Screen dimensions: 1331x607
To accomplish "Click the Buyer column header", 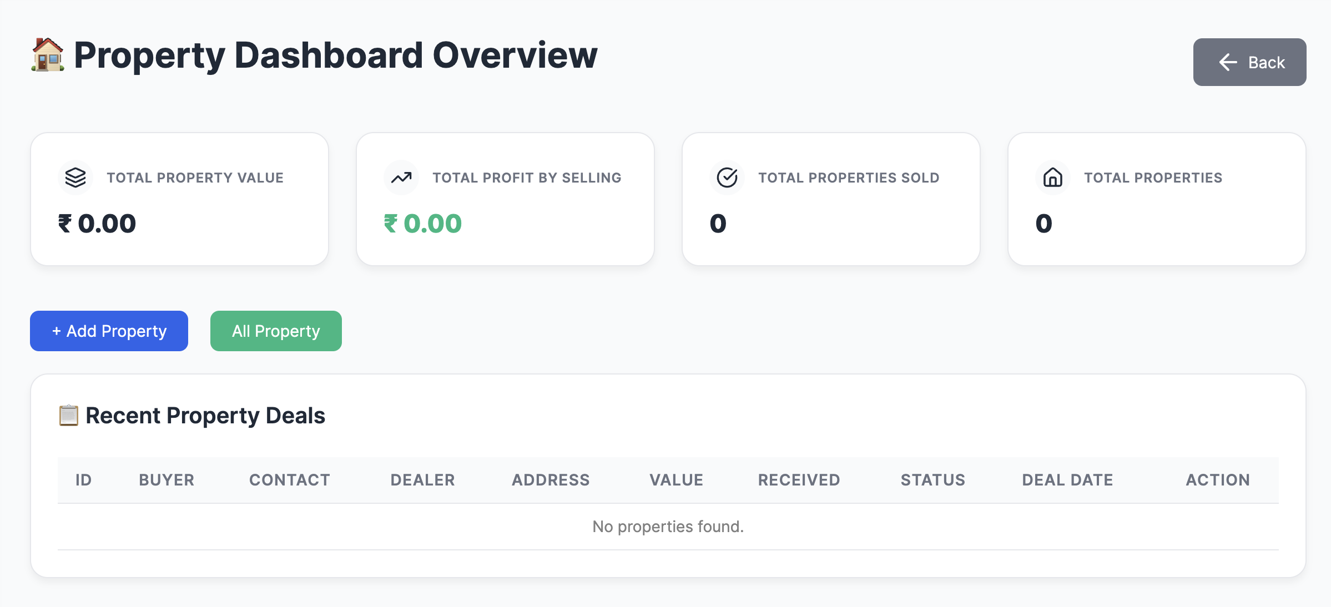I will tap(167, 480).
